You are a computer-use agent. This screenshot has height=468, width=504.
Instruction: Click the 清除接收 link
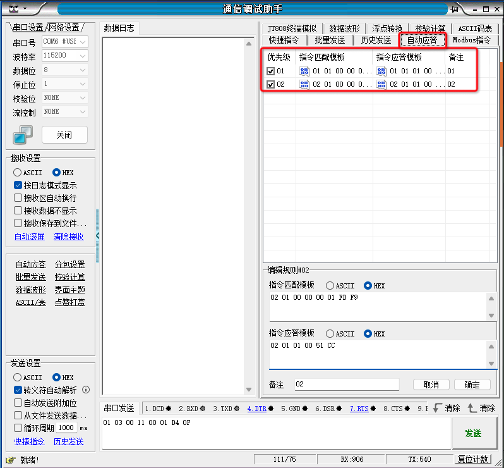(x=68, y=237)
